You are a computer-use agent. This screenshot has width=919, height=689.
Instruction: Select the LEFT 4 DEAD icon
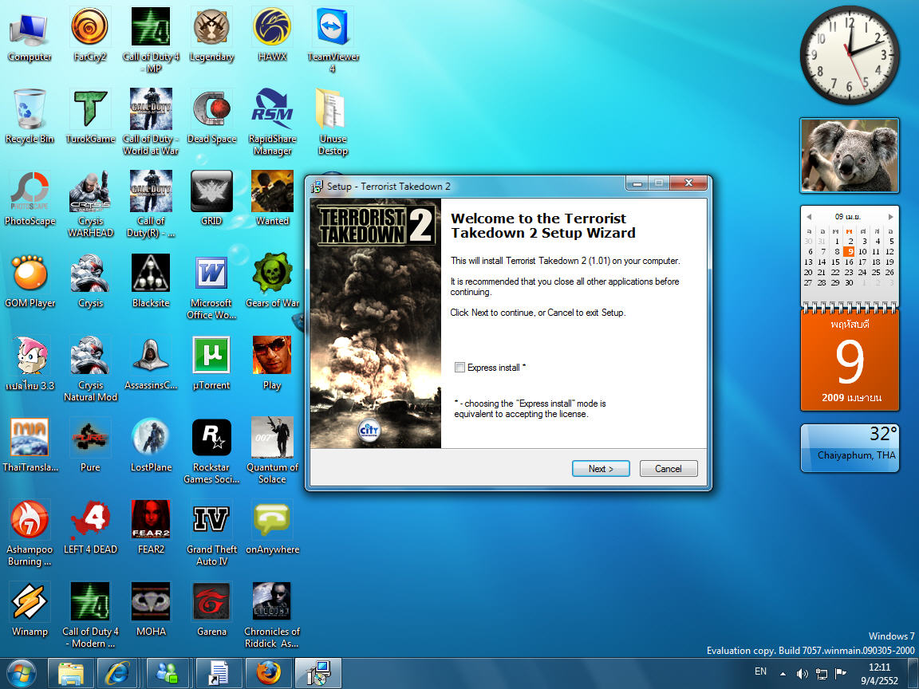point(89,526)
